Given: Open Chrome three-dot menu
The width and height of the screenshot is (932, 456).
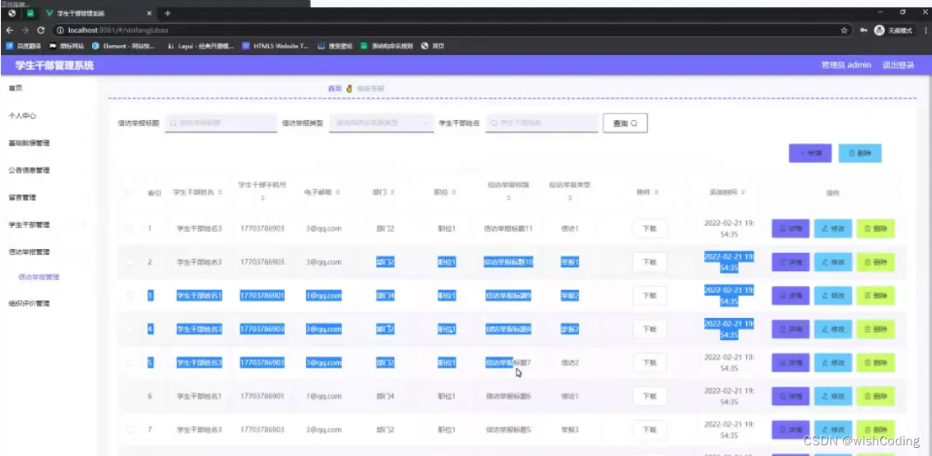Looking at the screenshot, I should [x=925, y=30].
